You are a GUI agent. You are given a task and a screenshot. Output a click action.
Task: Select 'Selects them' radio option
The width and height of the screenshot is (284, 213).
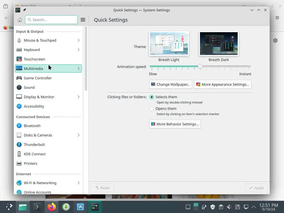point(152,97)
